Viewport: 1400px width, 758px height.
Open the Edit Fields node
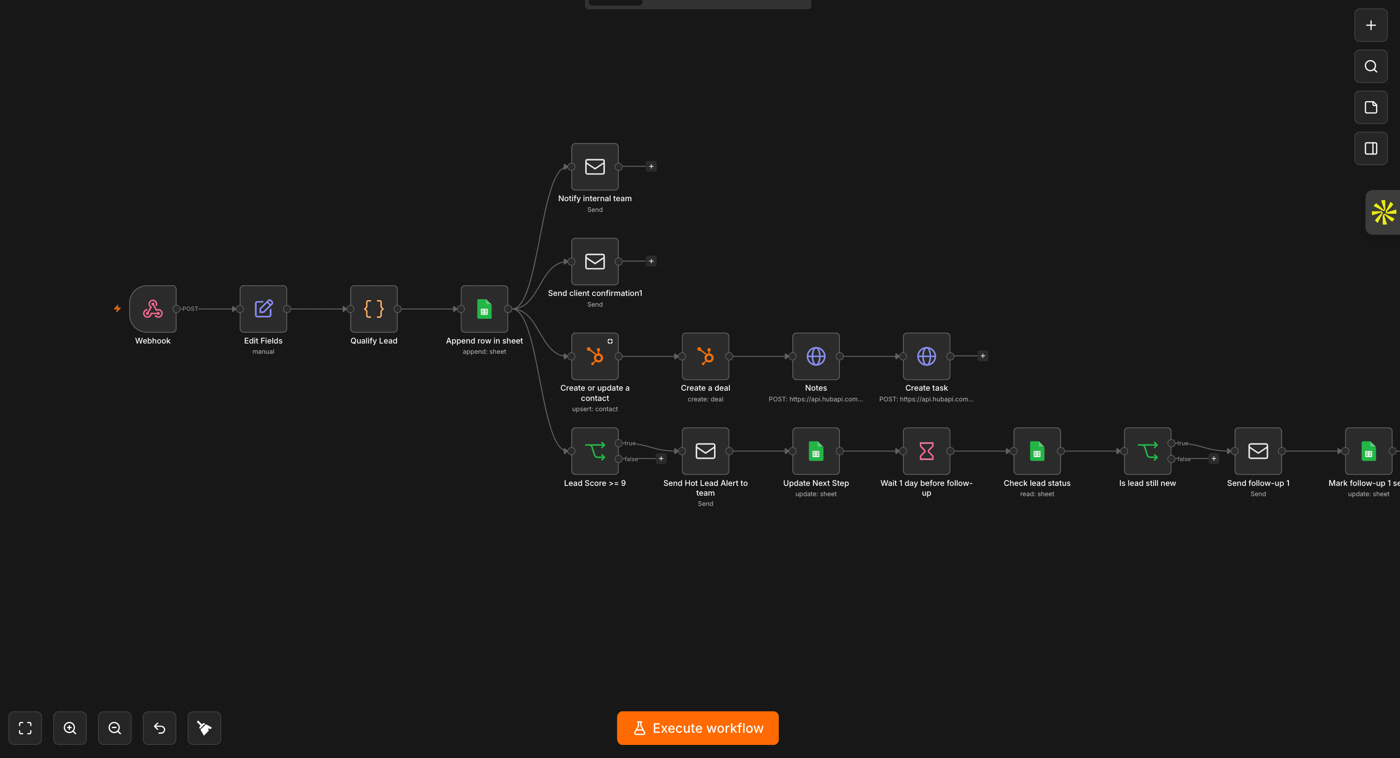pyautogui.click(x=263, y=309)
